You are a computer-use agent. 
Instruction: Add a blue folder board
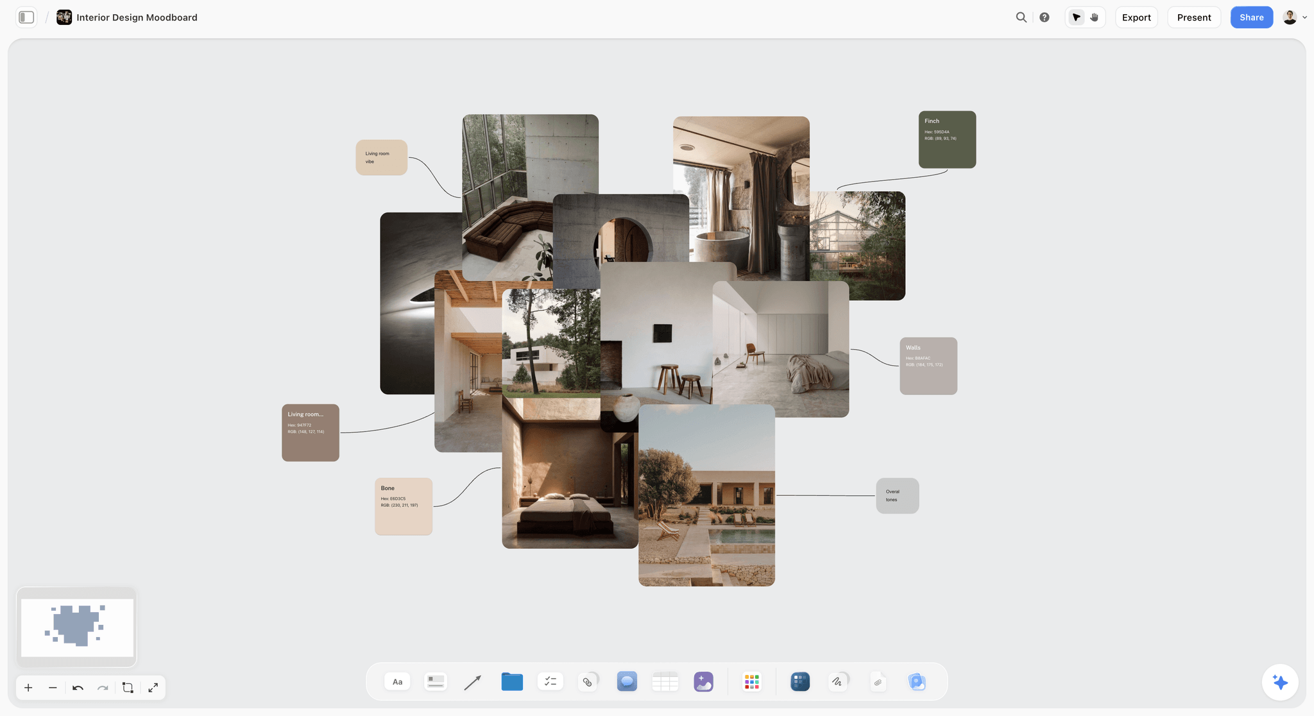[x=512, y=681]
